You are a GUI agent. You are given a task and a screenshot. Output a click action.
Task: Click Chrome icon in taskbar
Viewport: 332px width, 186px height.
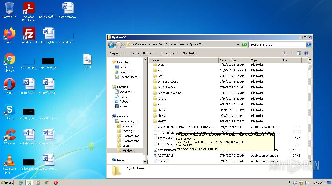pos(47,183)
